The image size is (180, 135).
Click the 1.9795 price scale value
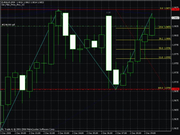[x=175, y=45]
